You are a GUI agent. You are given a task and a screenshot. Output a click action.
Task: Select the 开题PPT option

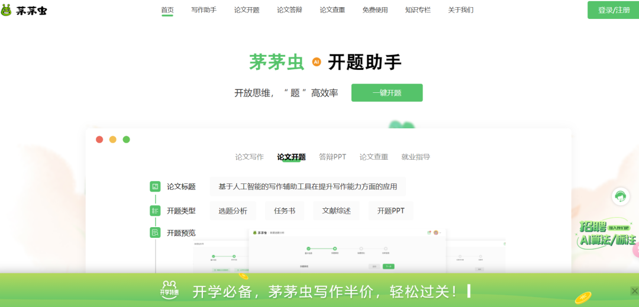pos(390,211)
